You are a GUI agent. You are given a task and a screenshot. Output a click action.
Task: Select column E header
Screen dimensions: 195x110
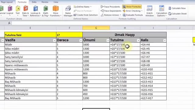click(x=30, y=28)
